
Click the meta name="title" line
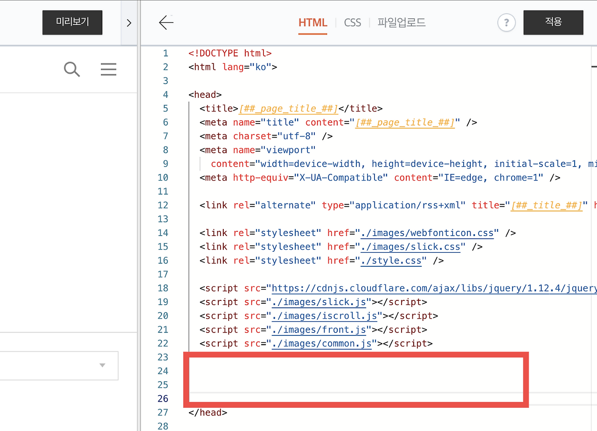click(338, 122)
